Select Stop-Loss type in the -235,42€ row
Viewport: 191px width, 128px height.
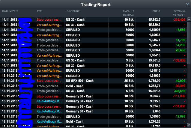pos(49,19)
